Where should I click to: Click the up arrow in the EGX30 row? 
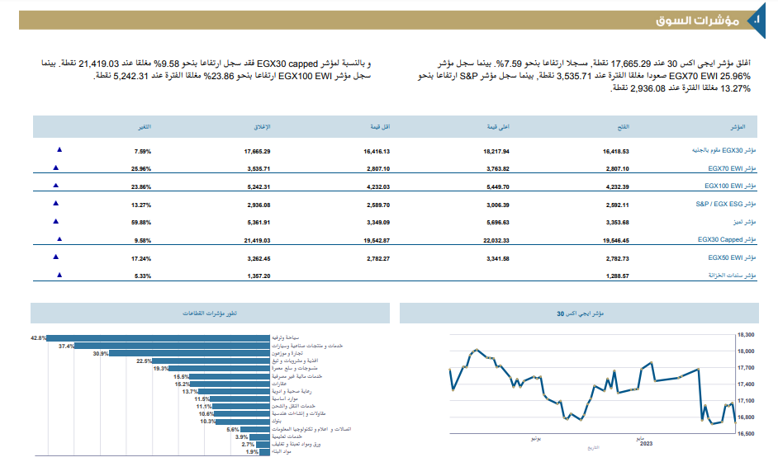point(59,150)
